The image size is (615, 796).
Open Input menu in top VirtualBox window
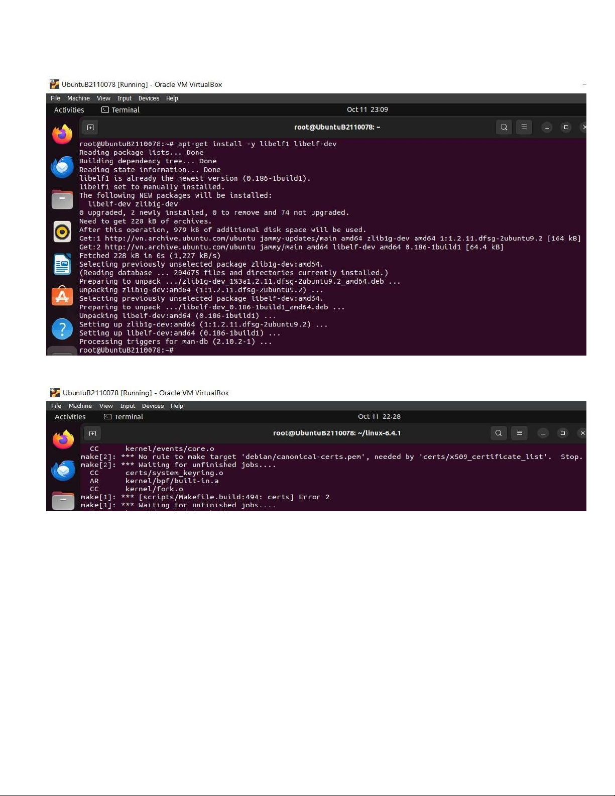coord(125,98)
